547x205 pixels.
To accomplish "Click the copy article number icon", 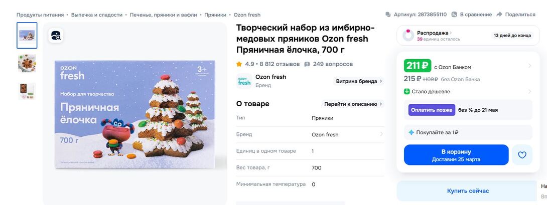I will 388,15.
